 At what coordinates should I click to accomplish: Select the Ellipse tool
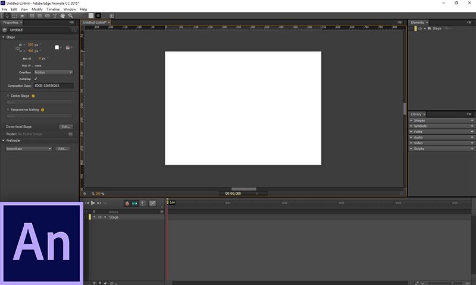point(48,16)
